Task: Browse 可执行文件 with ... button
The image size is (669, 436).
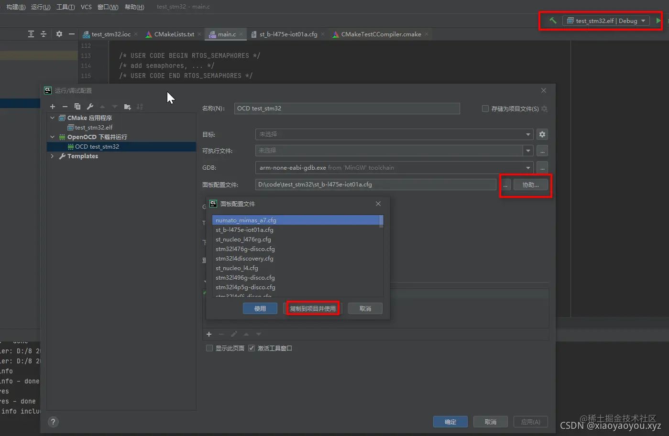Action: [x=542, y=151]
